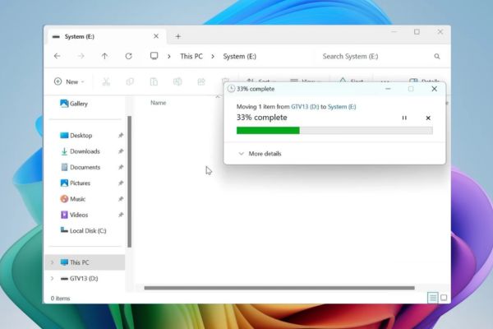Click the This PC breadcrumb
This screenshot has height=329, width=493.
[x=191, y=57]
